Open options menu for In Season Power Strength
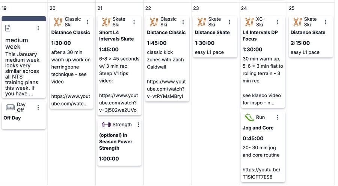338x186 pixels. pos(138,125)
